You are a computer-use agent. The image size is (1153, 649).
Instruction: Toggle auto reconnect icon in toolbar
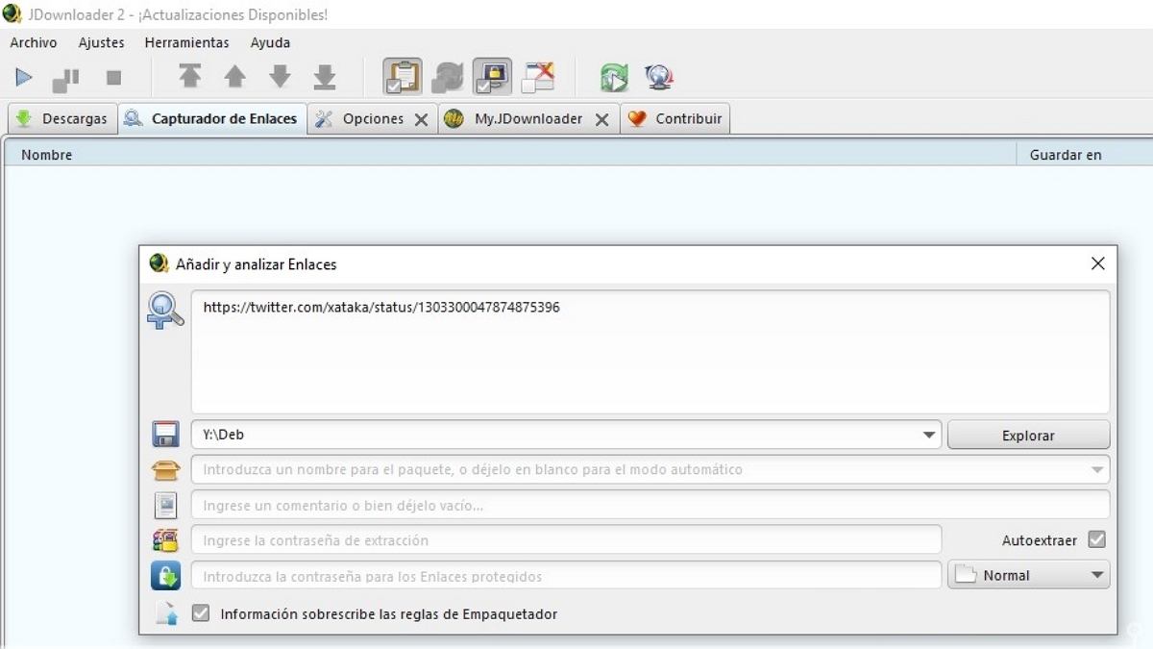tap(448, 77)
